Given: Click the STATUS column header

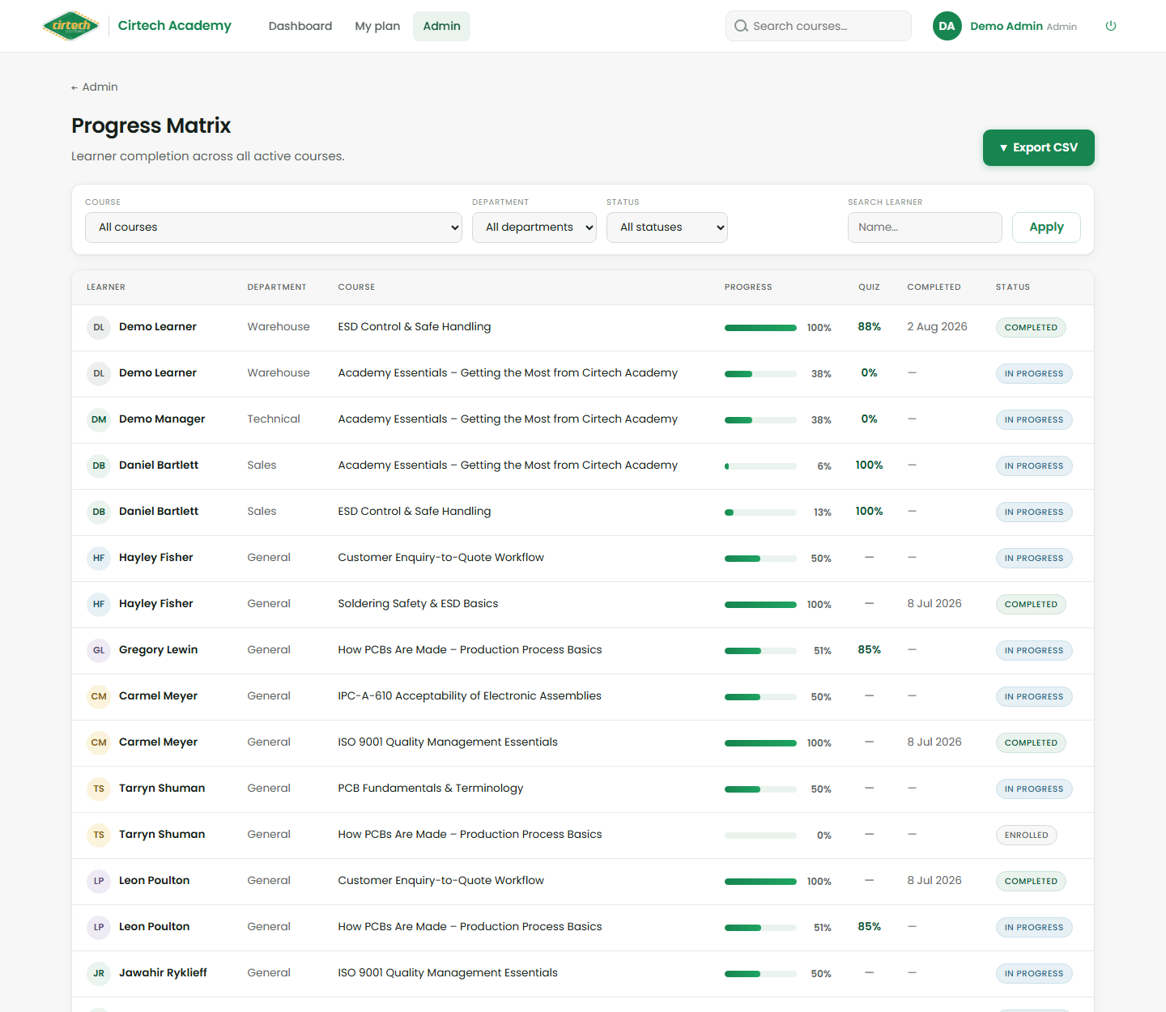Looking at the screenshot, I should [x=1013, y=287].
